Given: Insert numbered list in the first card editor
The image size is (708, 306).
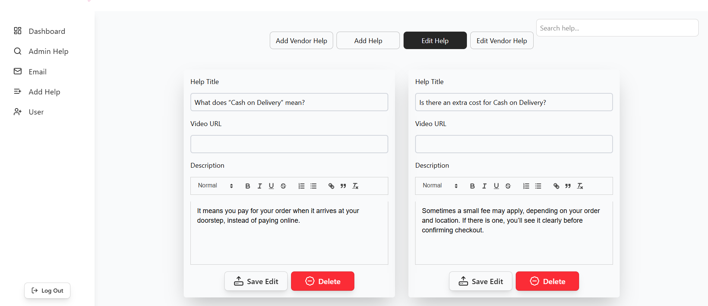Looking at the screenshot, I should 301,186.
